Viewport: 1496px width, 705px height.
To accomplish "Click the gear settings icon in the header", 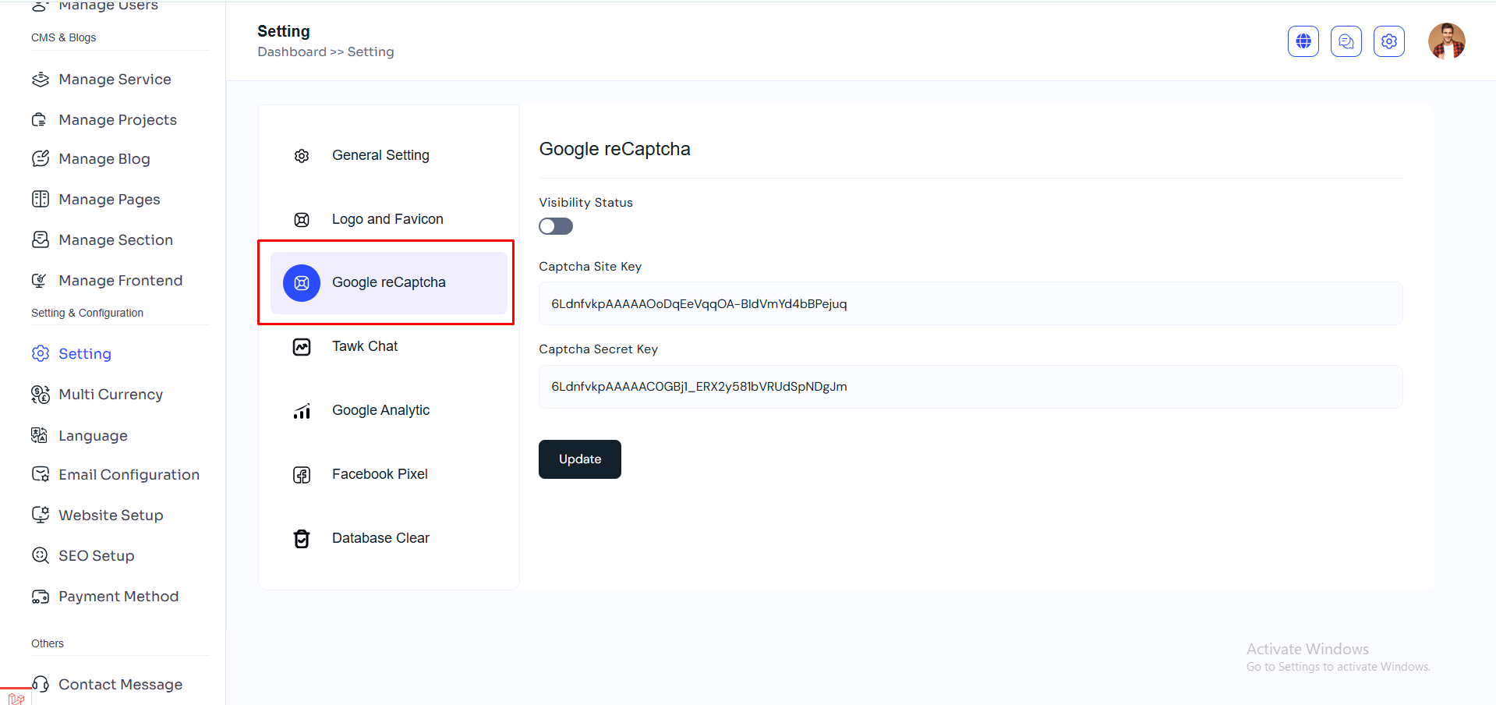I will tap(1388, 41).
